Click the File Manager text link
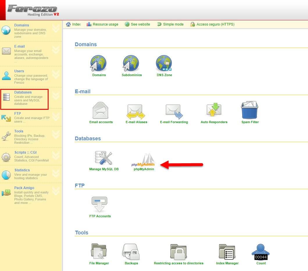The height and width of the screenshot is (271, 308). click(99, 263)
